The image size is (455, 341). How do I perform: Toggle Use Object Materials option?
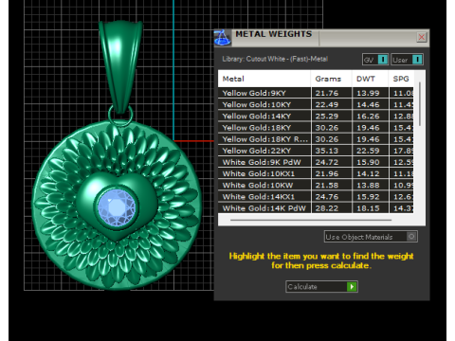pyautogui.click(x=371, y=237)
